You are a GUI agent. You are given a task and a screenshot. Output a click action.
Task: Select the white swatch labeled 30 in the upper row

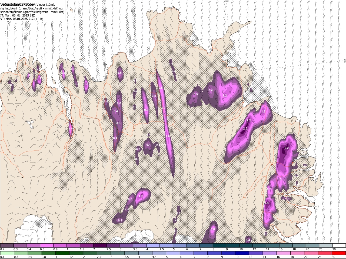[x=339, y=245]
